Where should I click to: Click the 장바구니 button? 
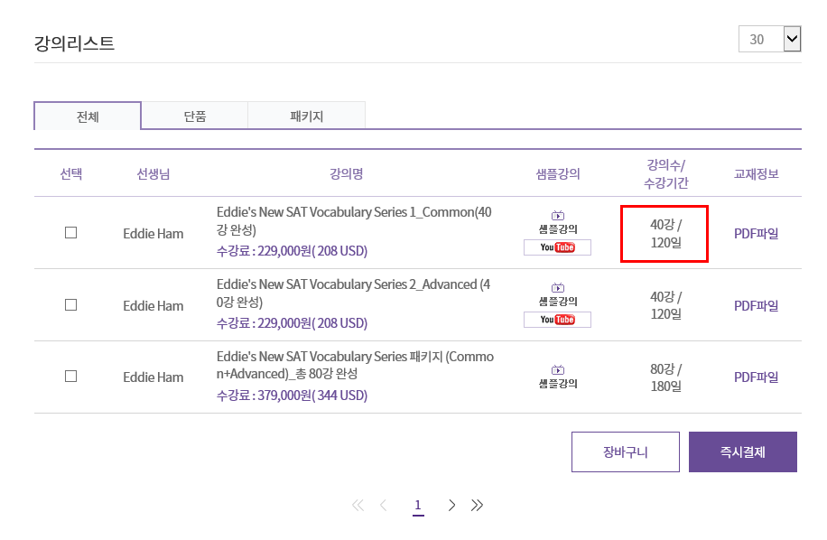(626, 452)
